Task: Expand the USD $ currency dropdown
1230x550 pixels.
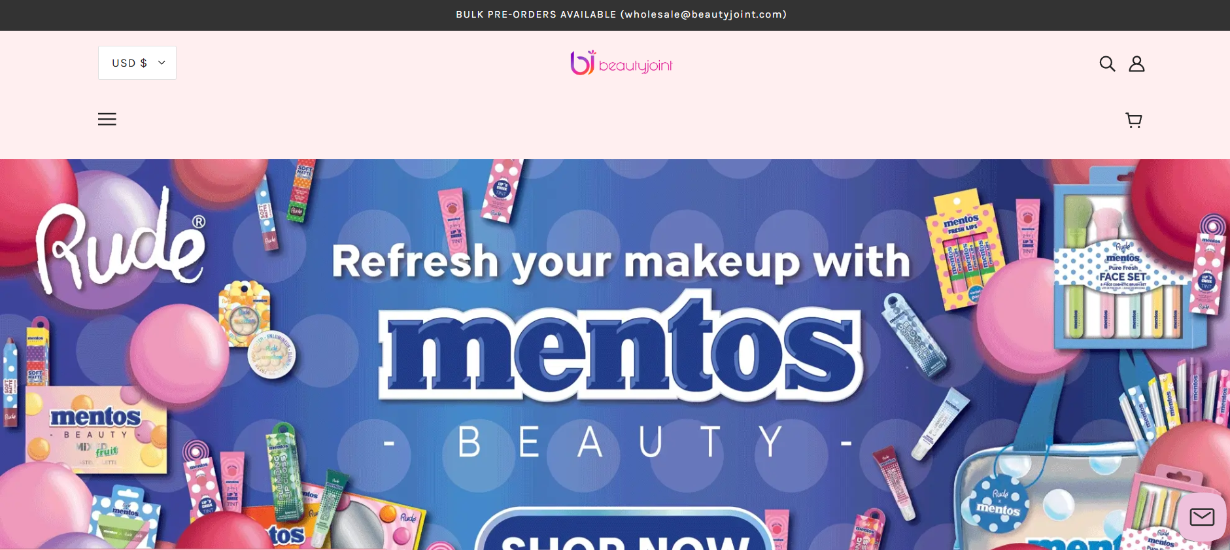Action: tap(137, 63)
